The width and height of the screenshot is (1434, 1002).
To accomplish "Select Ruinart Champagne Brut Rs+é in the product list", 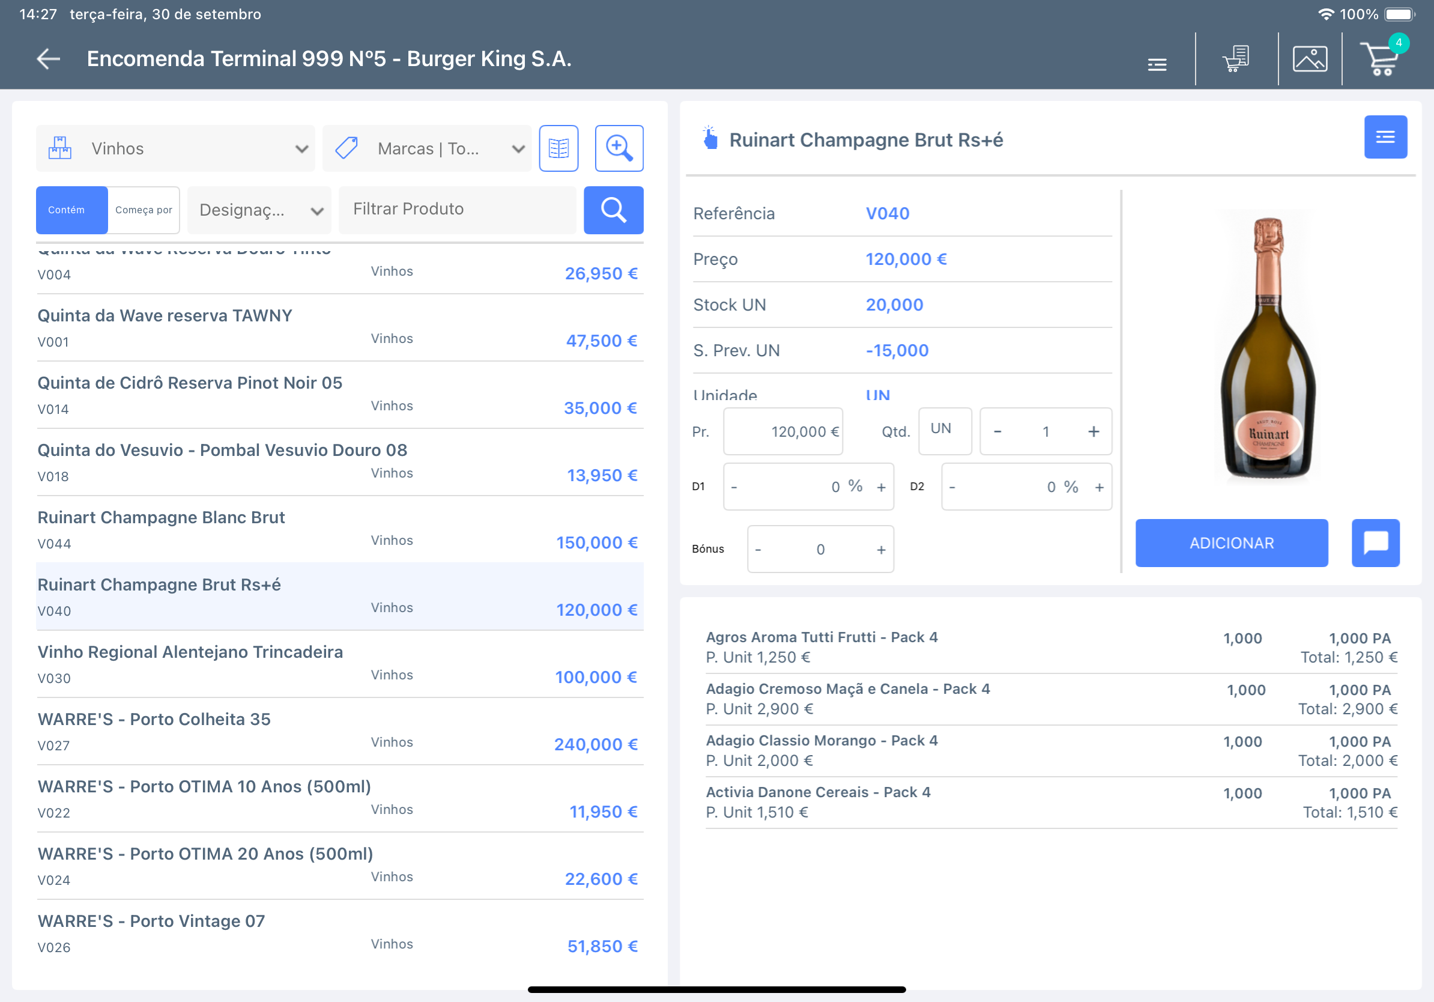I will click(x=340, y=597).
